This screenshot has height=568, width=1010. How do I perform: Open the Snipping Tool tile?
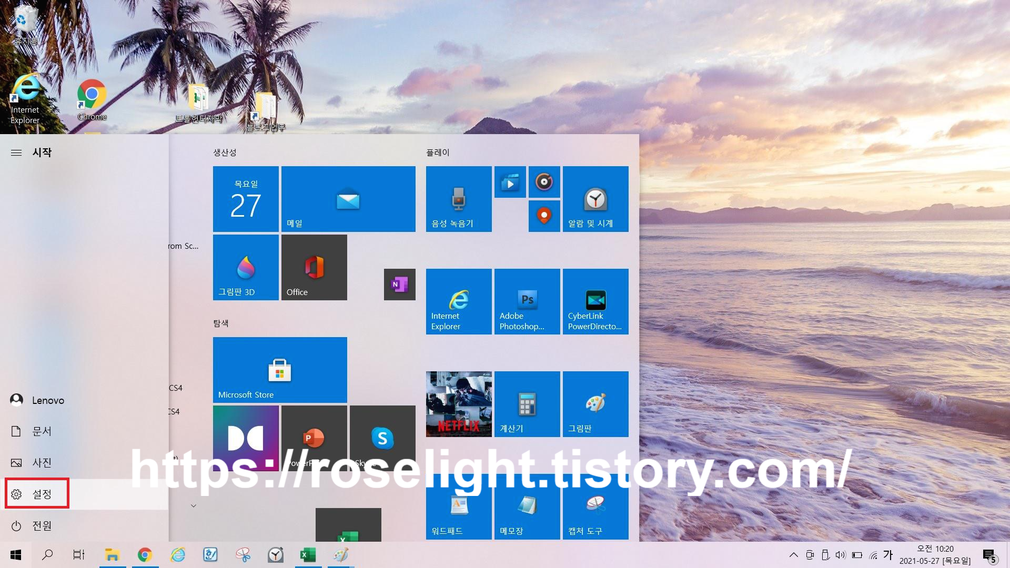point(595,506)
